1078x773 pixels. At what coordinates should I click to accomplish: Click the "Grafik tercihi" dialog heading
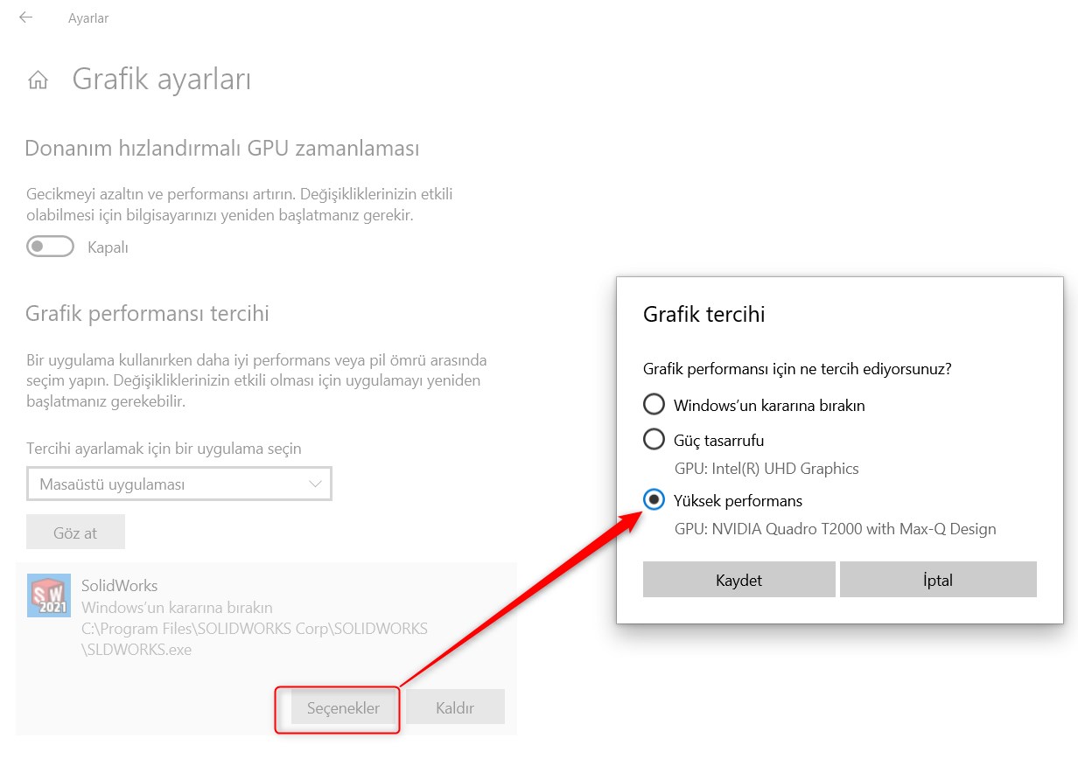pos(704,315)
